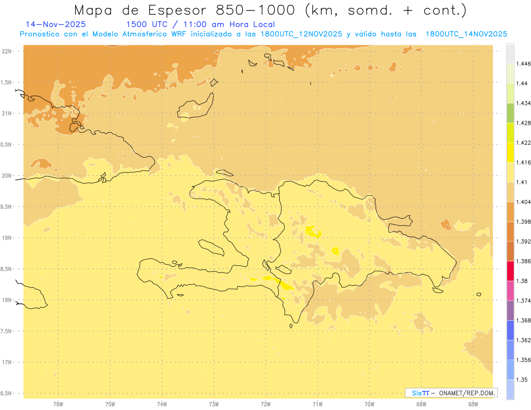Click the orange legend swatch between 1.398 and 1.404
The height and width of the screenshot is (410, 531).
click(510, 212)
